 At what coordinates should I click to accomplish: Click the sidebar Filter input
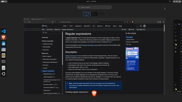pos(51,33)
